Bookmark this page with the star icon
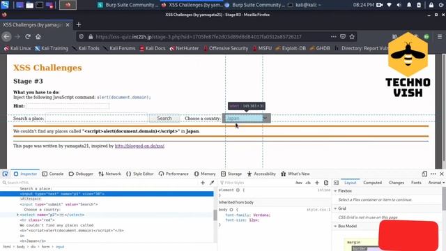The height and width of the screenshot is (251, 446). pos(352,37)
